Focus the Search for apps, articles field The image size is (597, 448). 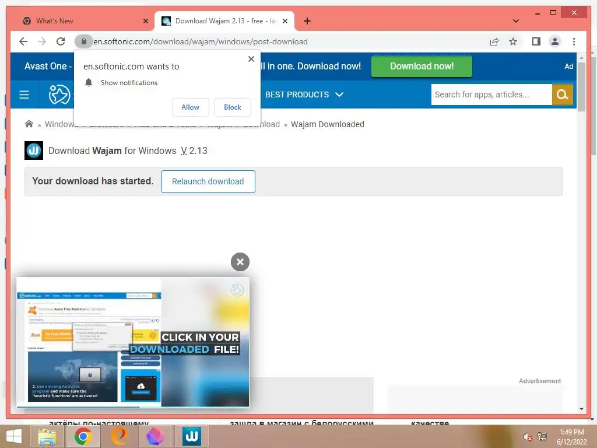tap(491, 94)
